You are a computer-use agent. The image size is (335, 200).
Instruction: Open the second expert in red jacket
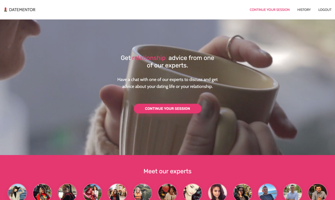42,192
